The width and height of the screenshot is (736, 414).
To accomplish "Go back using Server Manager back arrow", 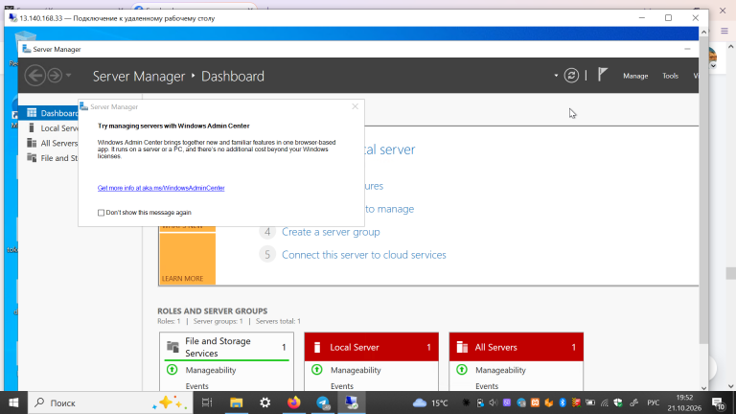I will 35,76.
